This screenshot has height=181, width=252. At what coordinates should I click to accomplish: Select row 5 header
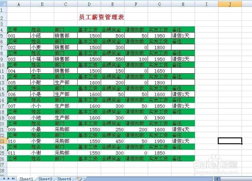tap(3, 35)
